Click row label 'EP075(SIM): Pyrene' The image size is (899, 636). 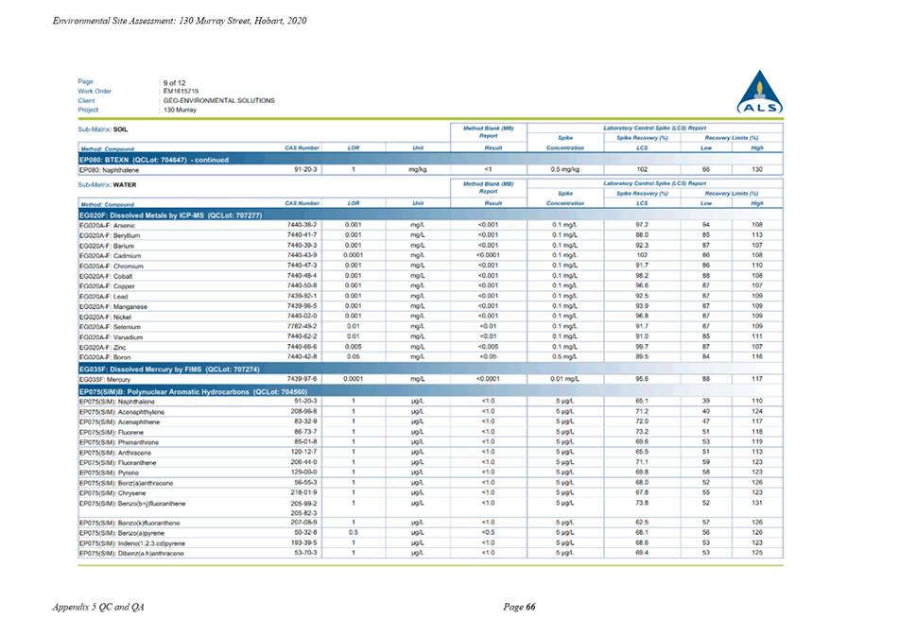click(109, 473)
